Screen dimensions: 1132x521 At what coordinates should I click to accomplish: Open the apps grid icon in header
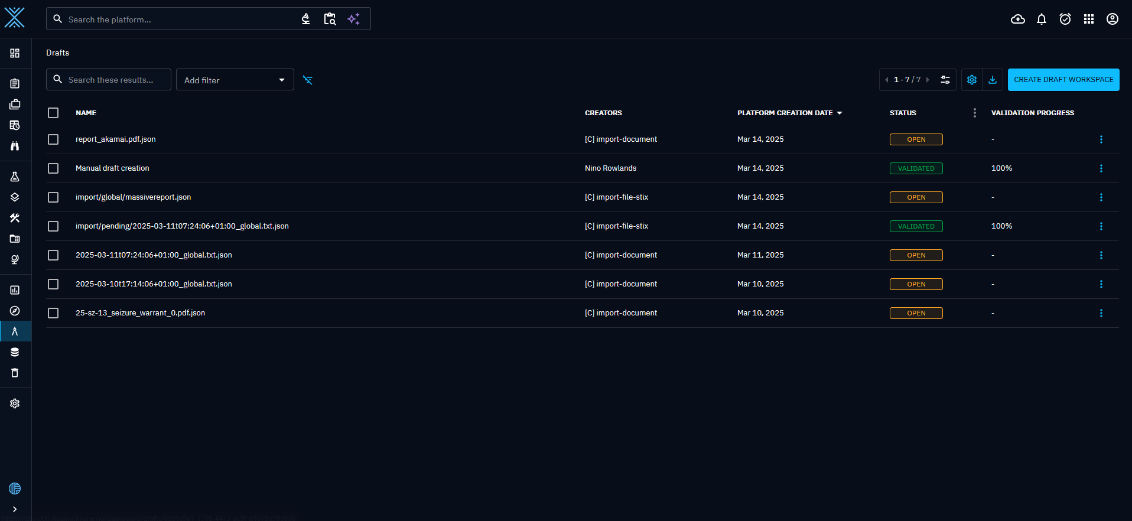(1088, 19)
